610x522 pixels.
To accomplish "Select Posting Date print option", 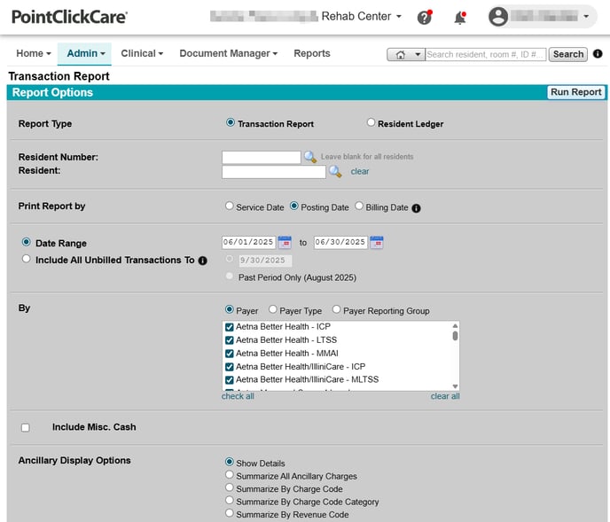I will [294, 206].
